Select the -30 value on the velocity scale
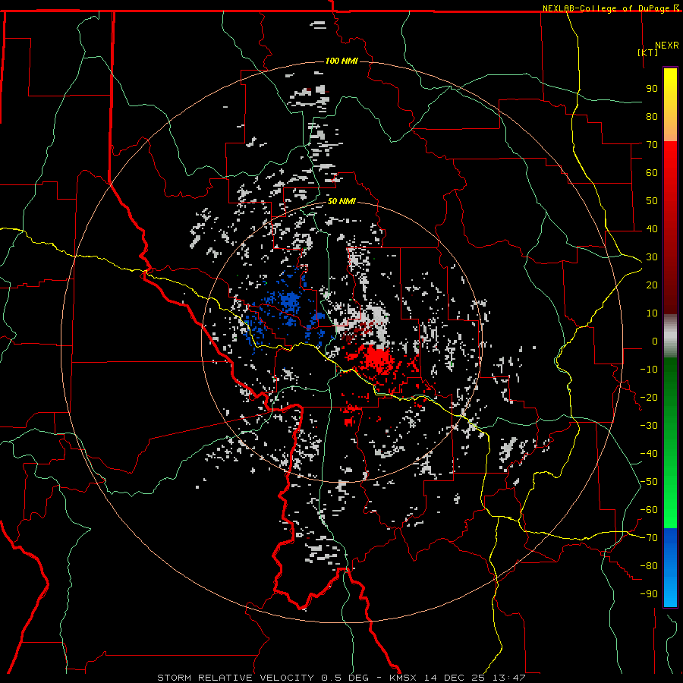 click(x=649, y=426)
